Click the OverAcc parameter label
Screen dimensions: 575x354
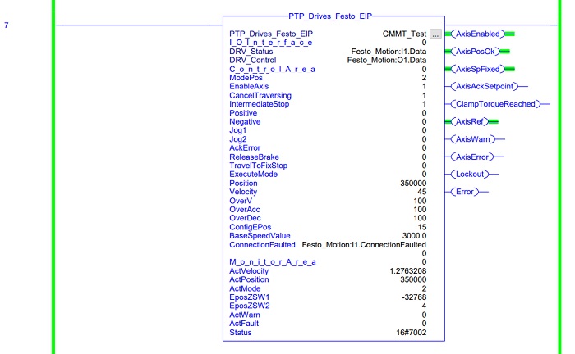click(245, 210)
